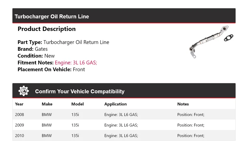
Task: Click Position: Front; in the 2010 row
Action: [191, 136]
